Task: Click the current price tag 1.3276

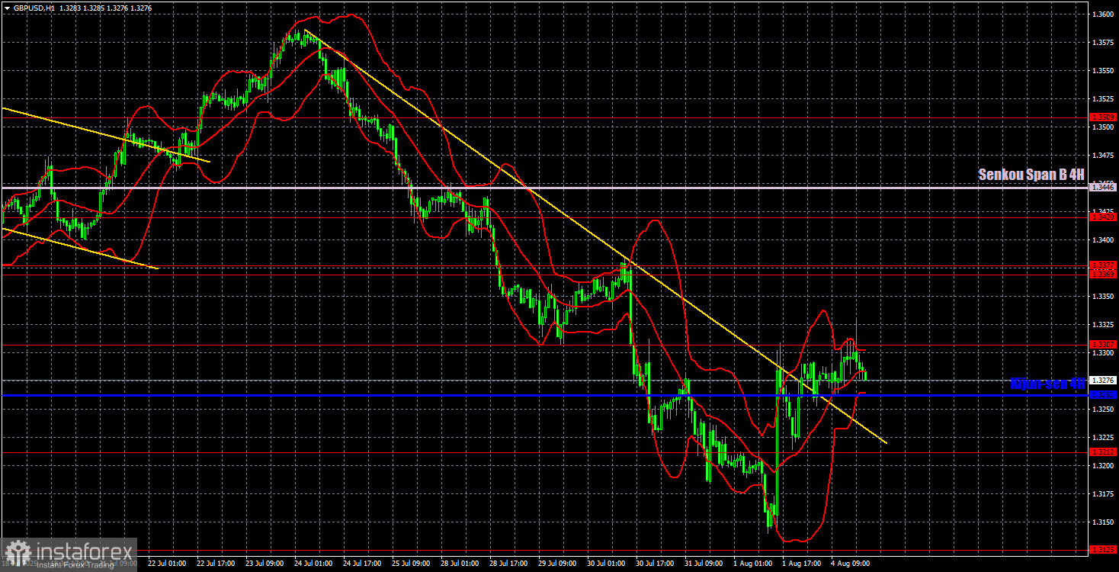Action: click(1102, 380)
